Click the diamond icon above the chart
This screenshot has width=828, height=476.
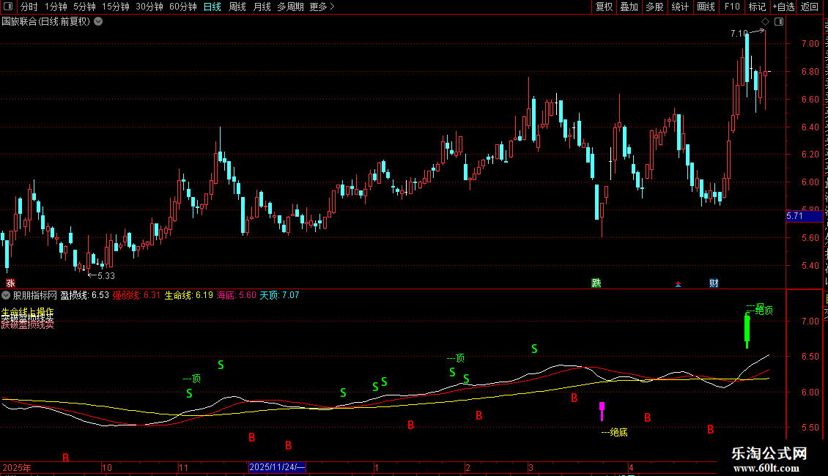click(x=765, y=22)
